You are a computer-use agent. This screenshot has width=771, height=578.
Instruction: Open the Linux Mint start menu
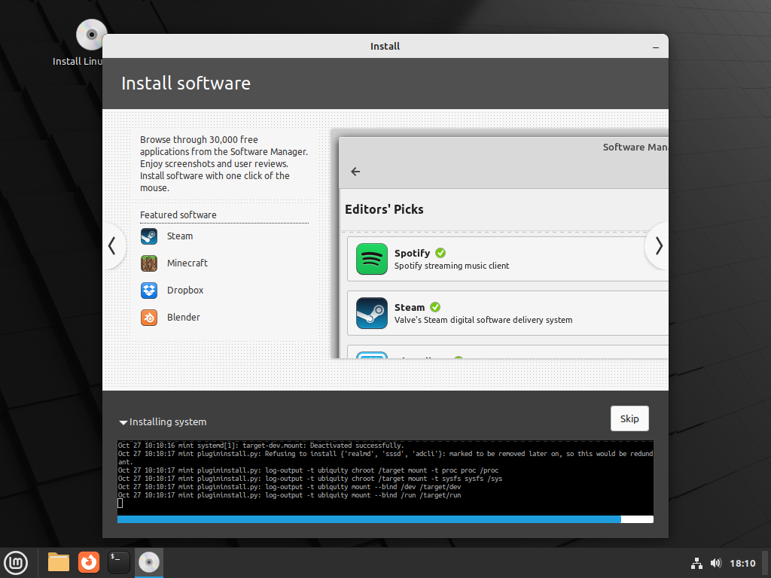16,561
